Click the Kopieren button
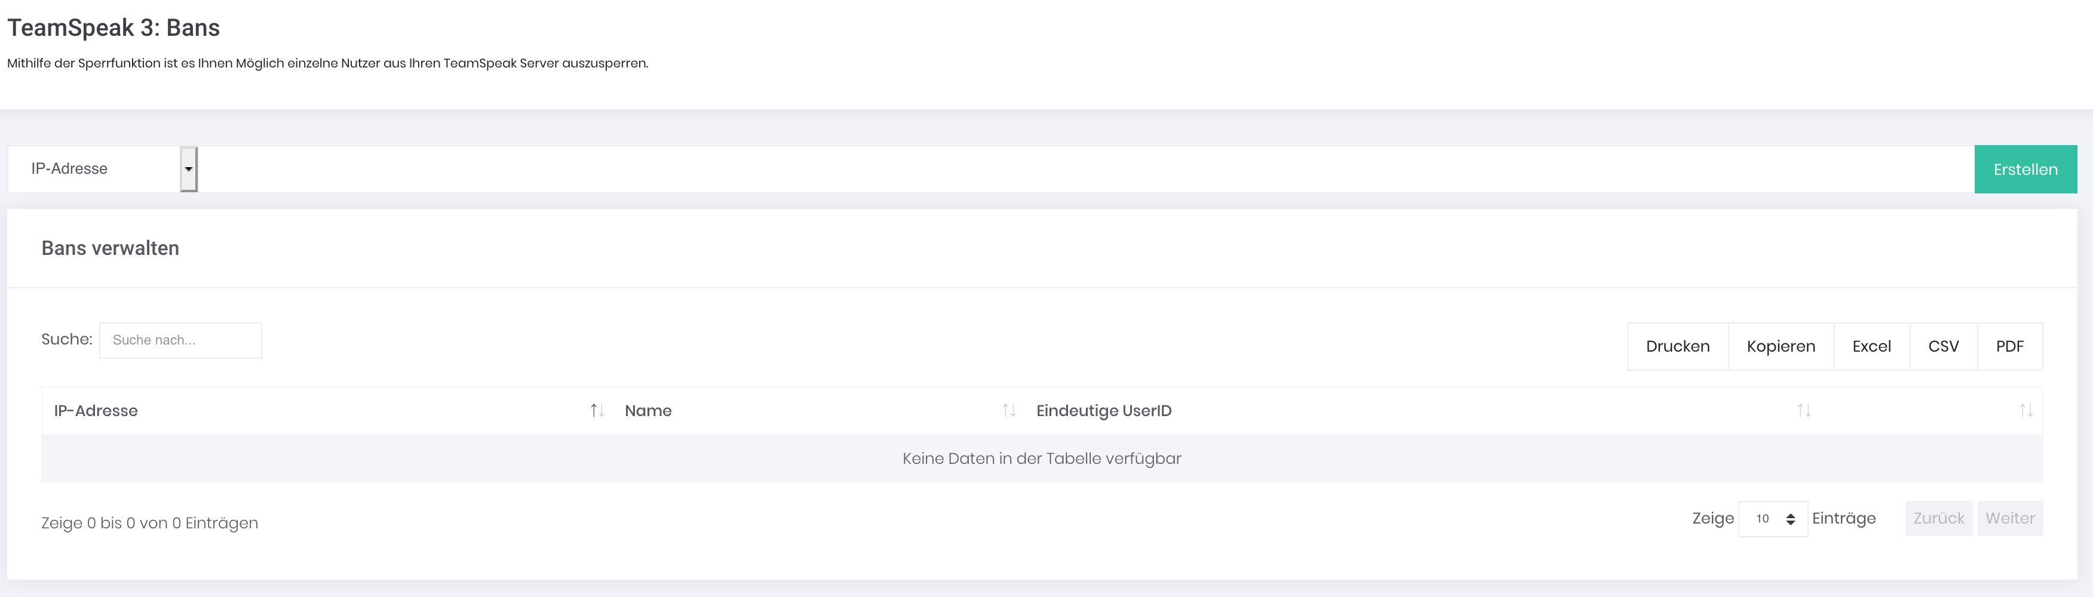This screenshot has height=597, width=2093. pyautogui.click(x=1781, y=346)
